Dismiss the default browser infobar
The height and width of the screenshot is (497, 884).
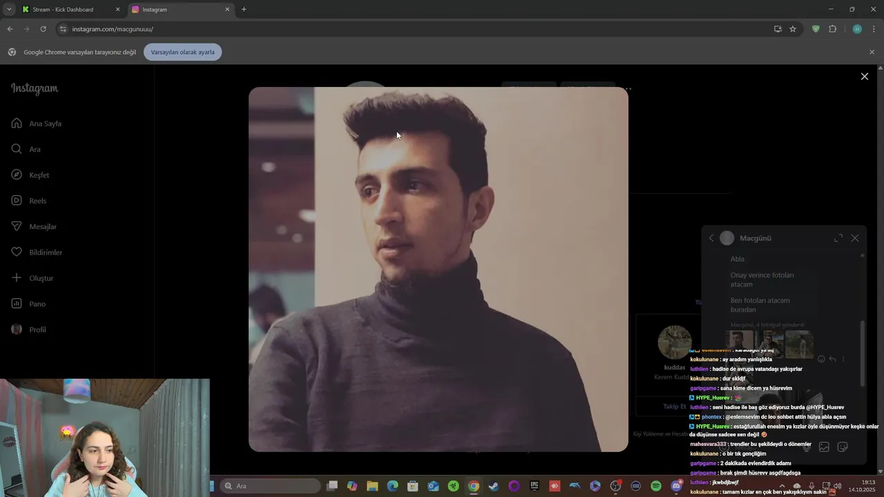(872, 52)
